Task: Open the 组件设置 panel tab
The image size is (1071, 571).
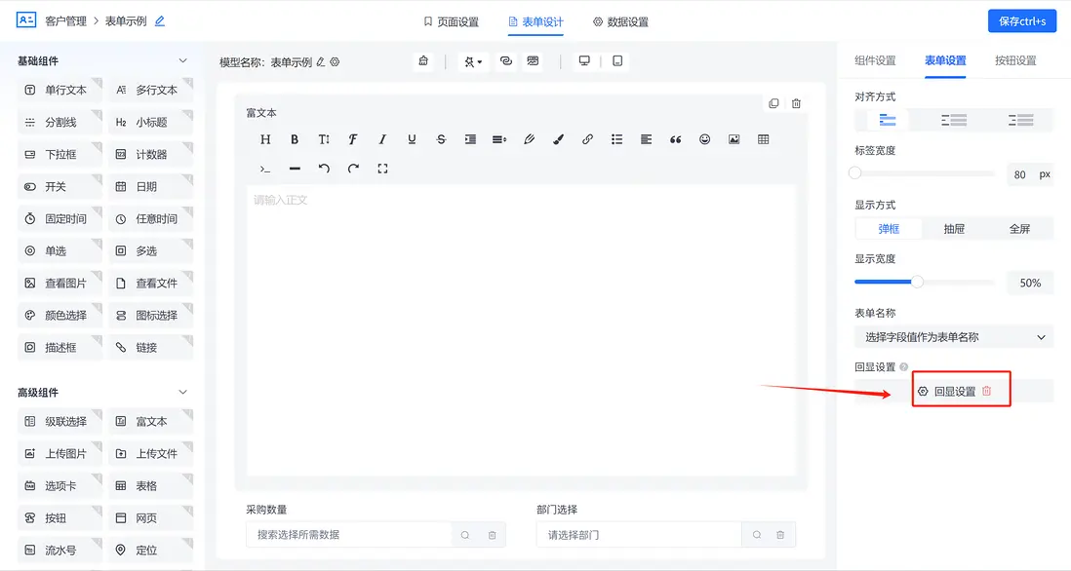Action: point(875,60)
